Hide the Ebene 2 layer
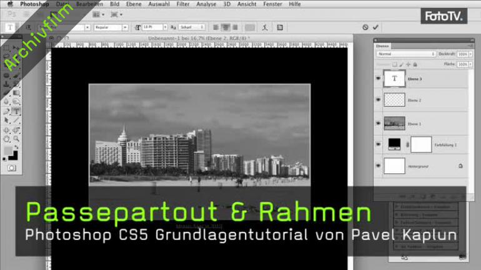This screenshot has width=481, height=270. point(378,100)
